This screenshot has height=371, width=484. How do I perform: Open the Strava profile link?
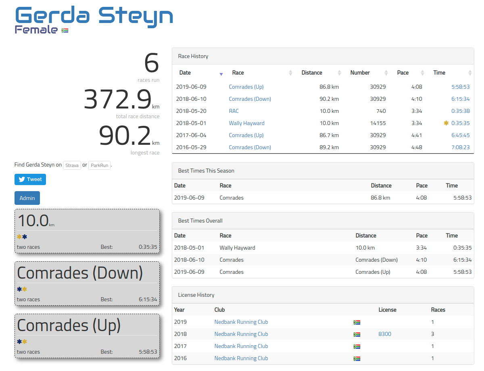[x=72, y=165]
